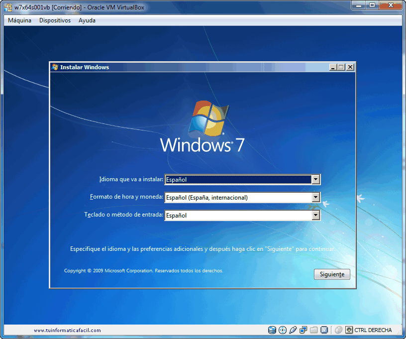Close the Instalar Windows dialog
This screenshot has height=339, width=406.
click(350, 67)
